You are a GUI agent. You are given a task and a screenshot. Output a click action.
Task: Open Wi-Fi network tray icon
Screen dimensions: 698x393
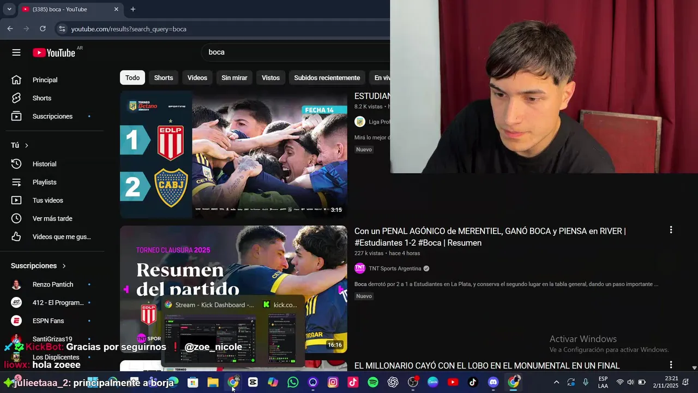coord(620,383)
